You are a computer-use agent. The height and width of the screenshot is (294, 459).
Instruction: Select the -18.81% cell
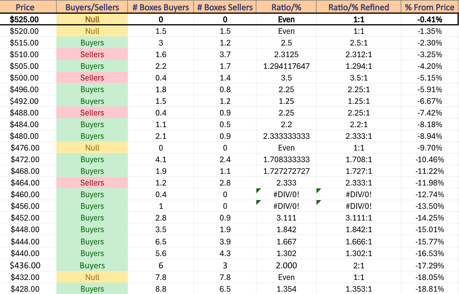tap(430, 289)
